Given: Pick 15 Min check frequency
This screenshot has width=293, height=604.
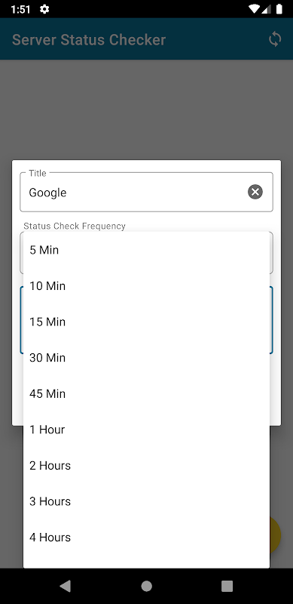Looking at the screenshot, I should (x=146, y=322).
